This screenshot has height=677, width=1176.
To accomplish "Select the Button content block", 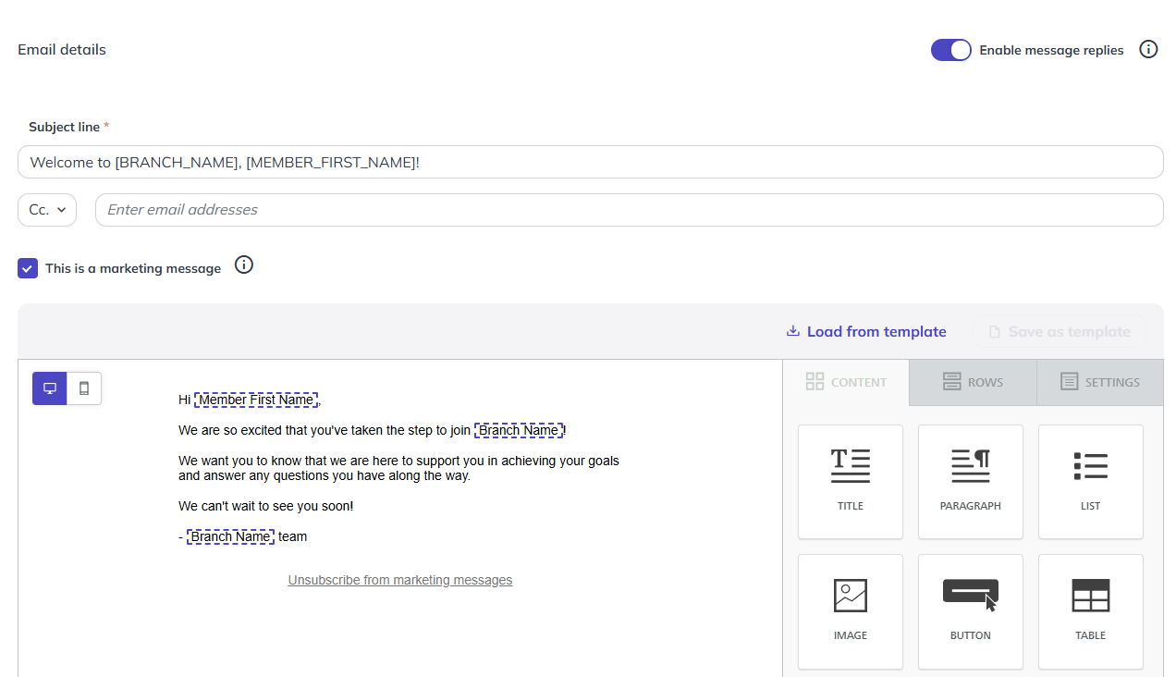I will click(971, 611).
